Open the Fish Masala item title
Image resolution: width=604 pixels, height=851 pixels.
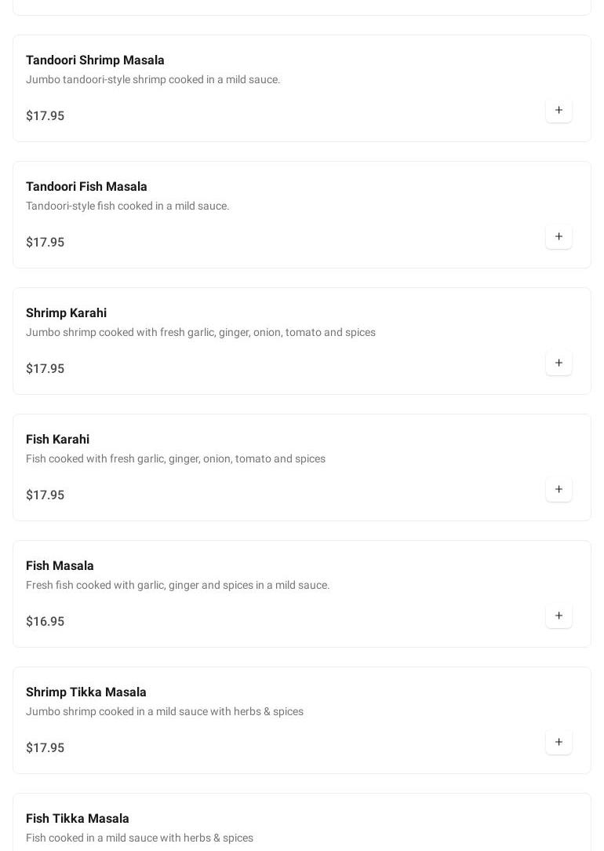pyautogui.click(x=60, y=566)
